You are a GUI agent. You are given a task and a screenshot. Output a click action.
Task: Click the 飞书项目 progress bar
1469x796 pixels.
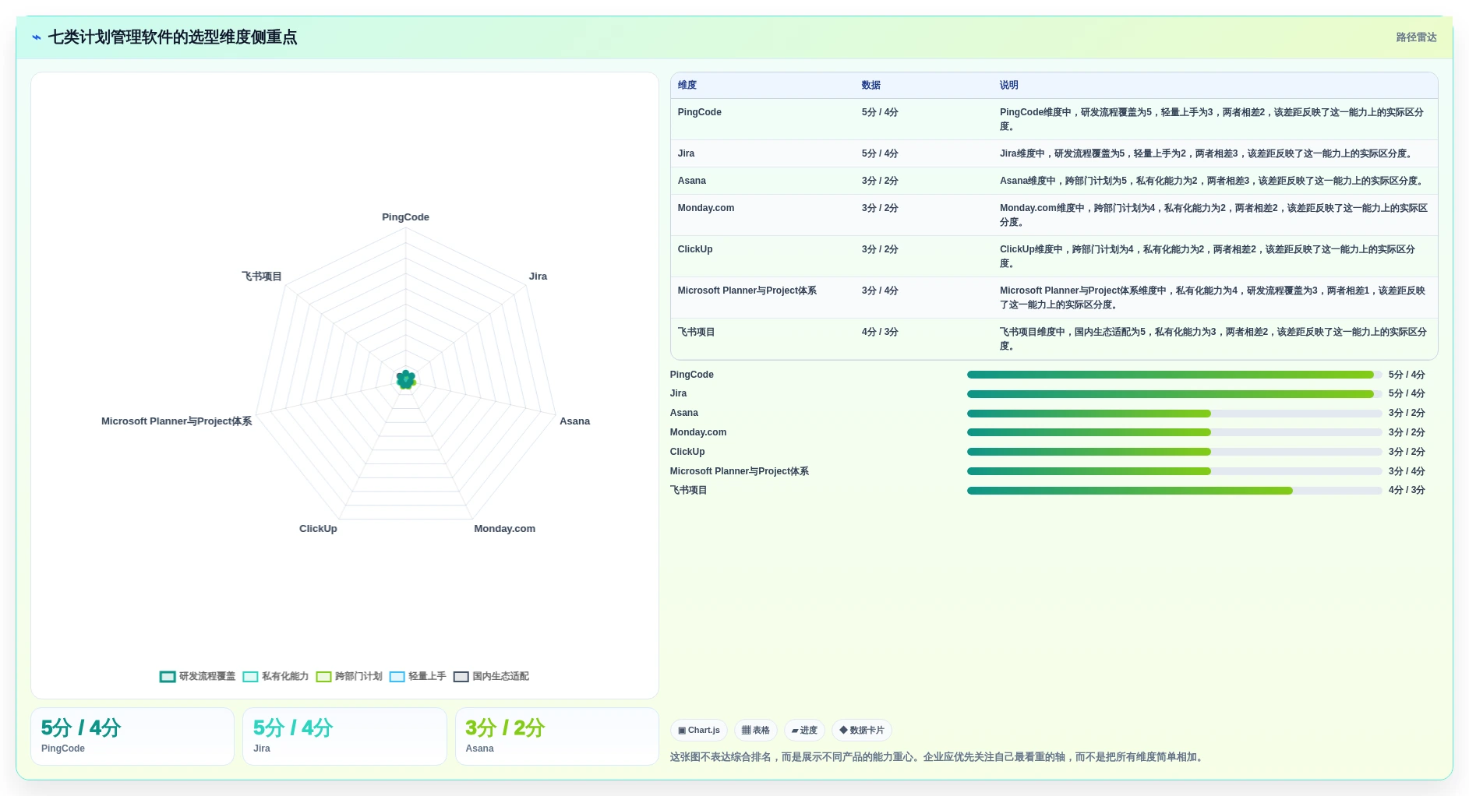click(x=1174, y=491)
